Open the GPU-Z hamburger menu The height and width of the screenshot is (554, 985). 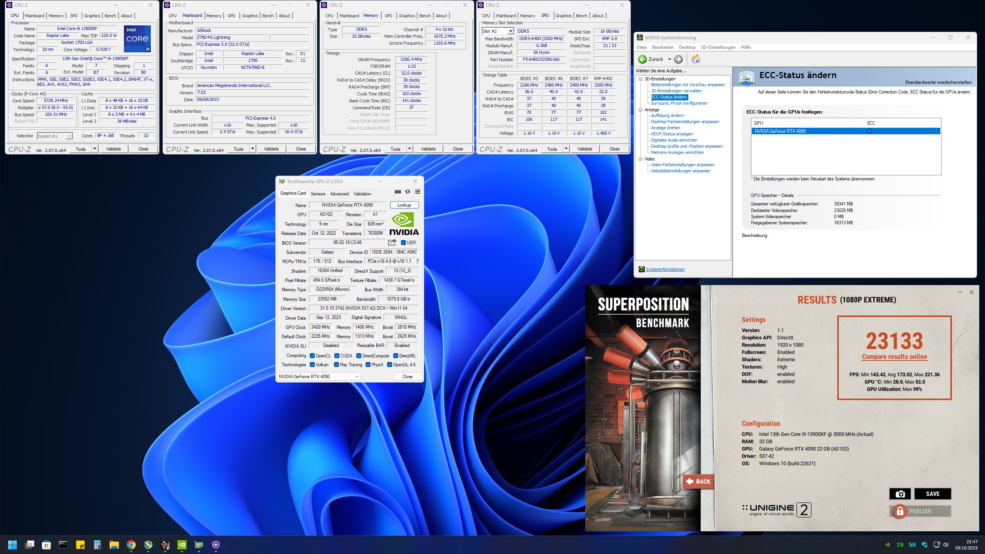click(x=417, y=192)
